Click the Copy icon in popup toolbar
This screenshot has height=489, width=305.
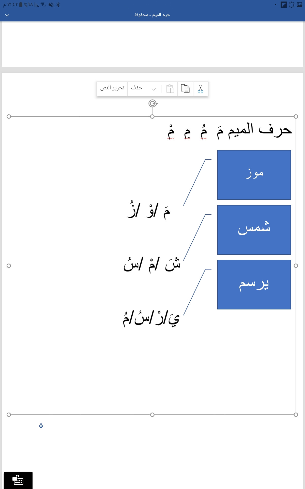click(x=185, y=89)
